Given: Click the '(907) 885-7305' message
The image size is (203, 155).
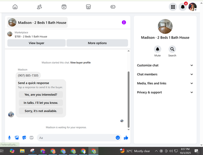Looking at the screenshot, I should [28, 75].
